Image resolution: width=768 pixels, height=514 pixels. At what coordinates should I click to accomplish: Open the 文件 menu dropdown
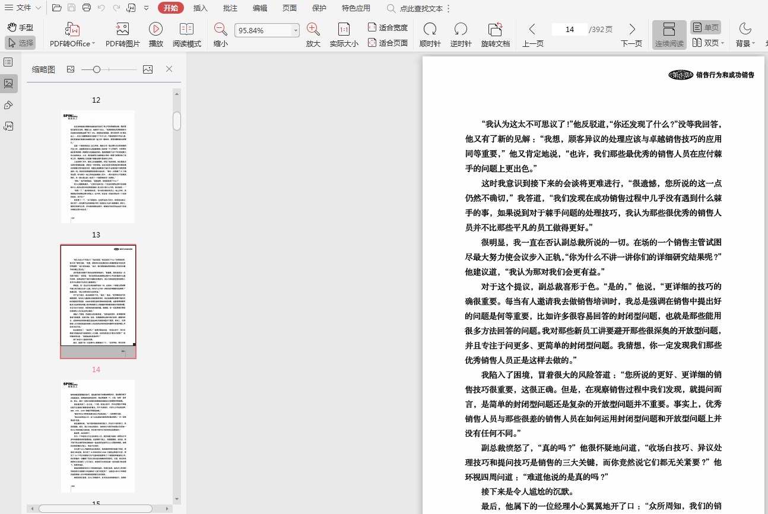pos(25,8)
